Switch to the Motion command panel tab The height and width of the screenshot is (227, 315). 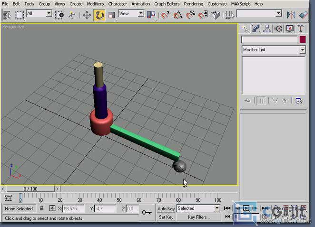(278, 29)
